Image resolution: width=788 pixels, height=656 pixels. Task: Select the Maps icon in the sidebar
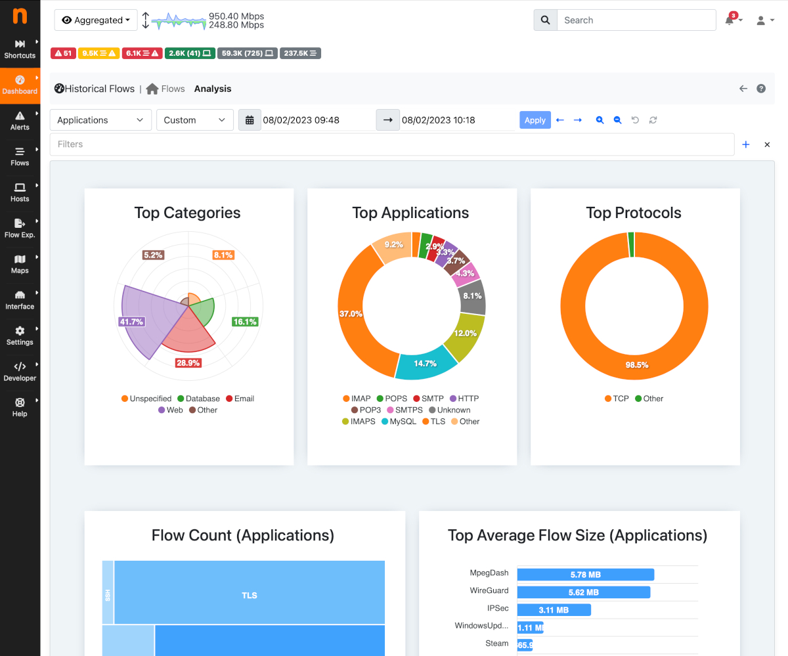[20, 263]
